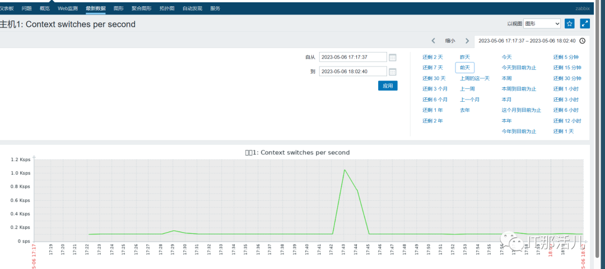This screenshot has height=269, width=605.
Task: Select 今年到目前为止 time range
Action: point(519,131)
